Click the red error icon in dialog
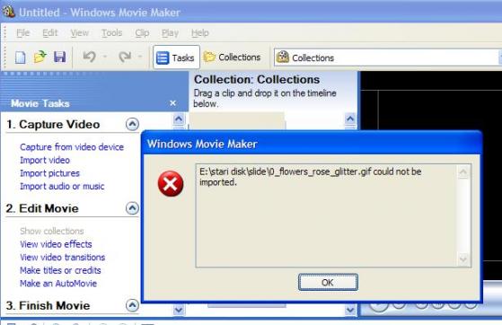Viewport: 502px width, 325px height. click(x=171, y=183)
